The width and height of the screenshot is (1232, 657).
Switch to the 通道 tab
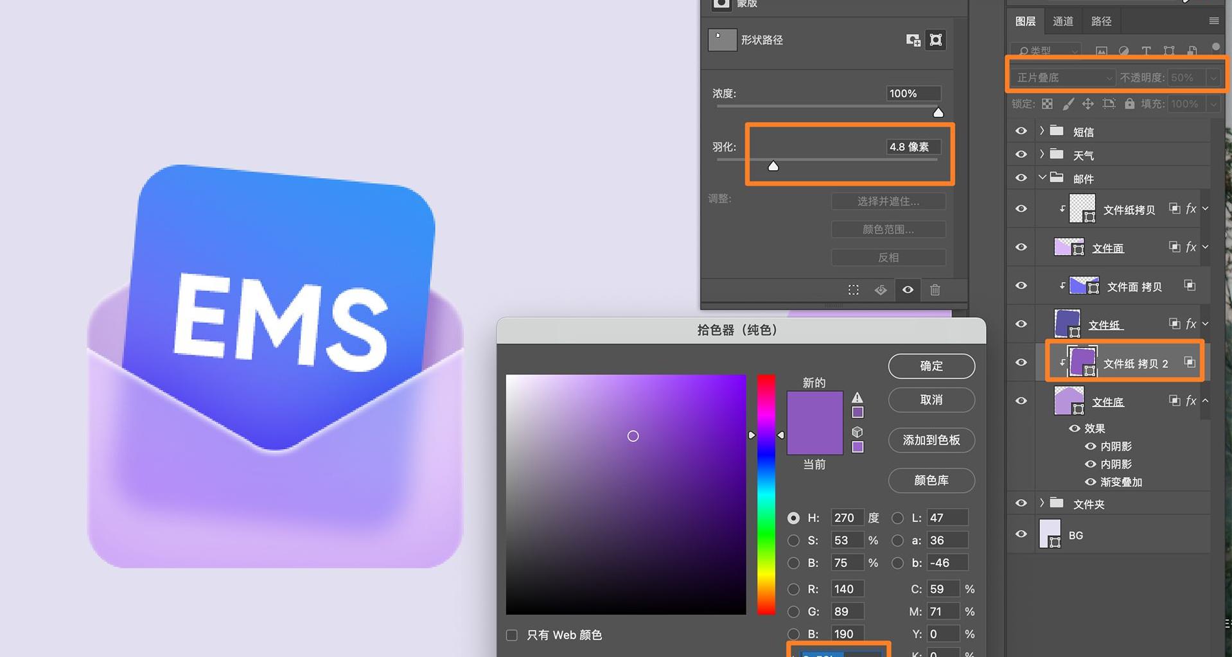pos(1062,21)
